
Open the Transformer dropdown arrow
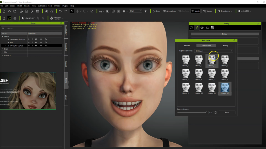pyautogui.click(x=232, y=12)
